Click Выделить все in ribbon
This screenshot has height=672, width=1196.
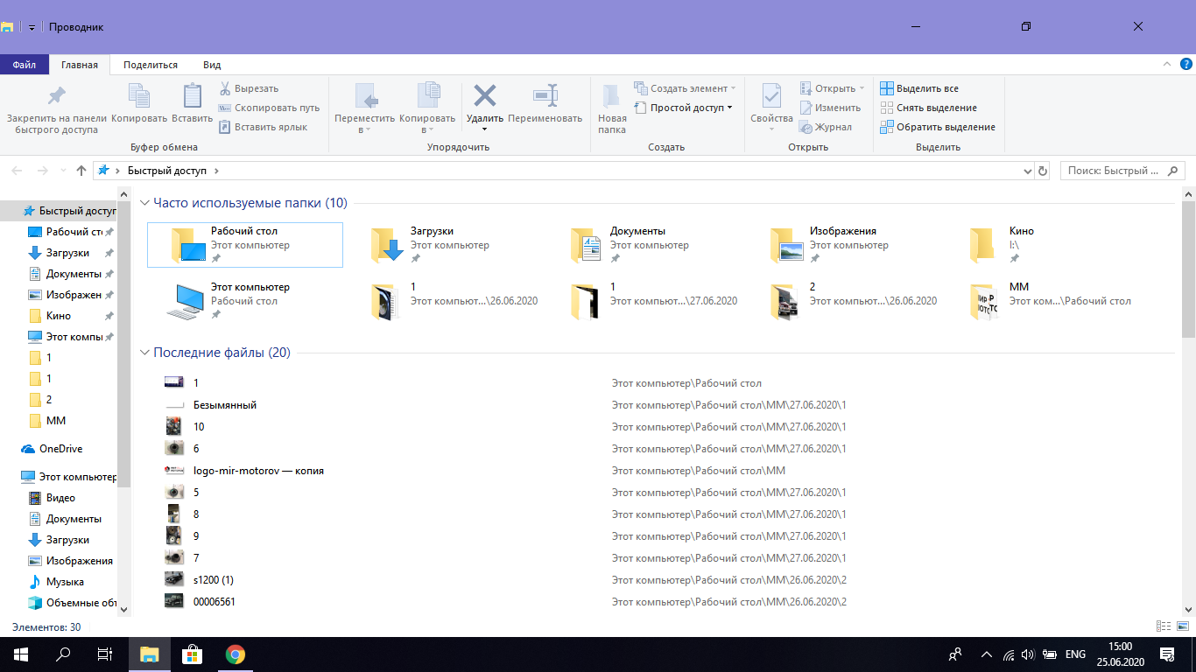pos(919,88)
